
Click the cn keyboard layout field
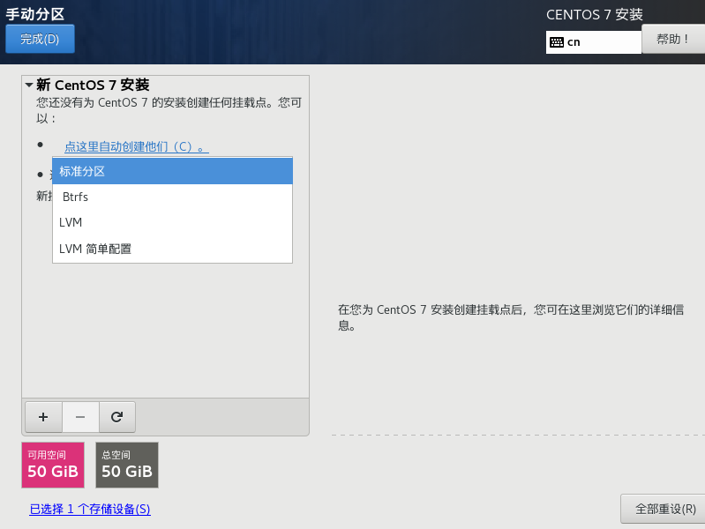pos(594,42)
